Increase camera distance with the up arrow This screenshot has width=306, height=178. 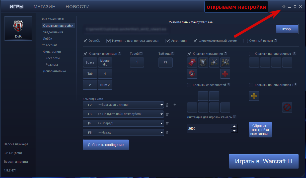pyautogui.click(x=234, y=126)
